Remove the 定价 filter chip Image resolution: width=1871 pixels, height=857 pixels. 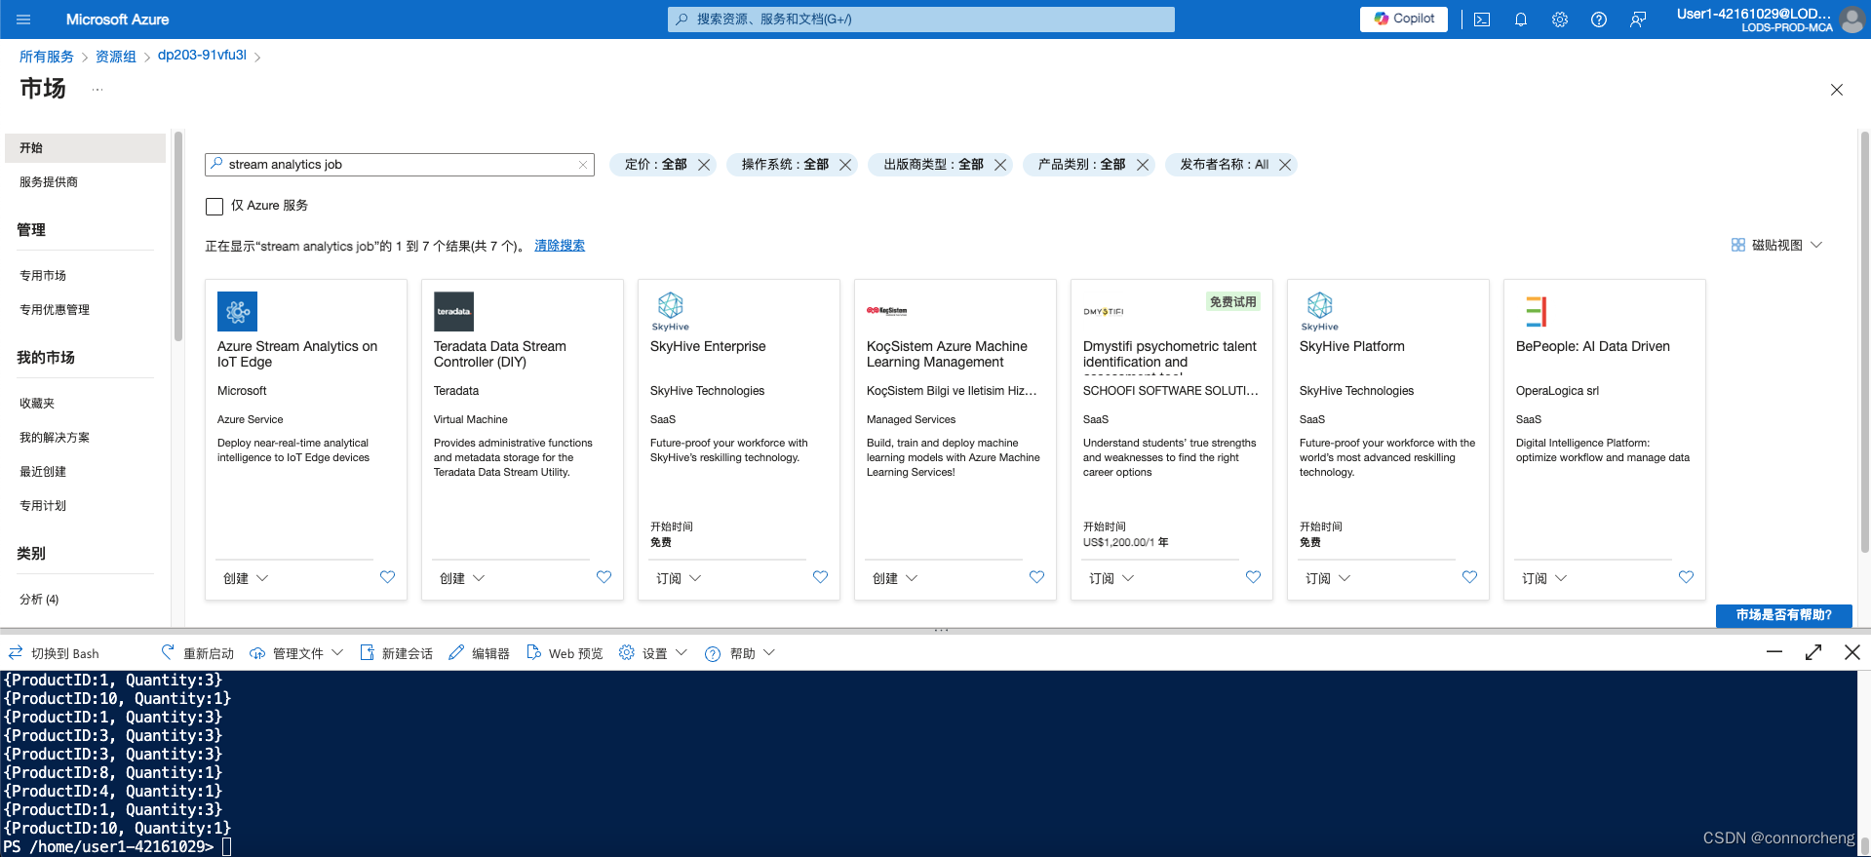(704, 165)
